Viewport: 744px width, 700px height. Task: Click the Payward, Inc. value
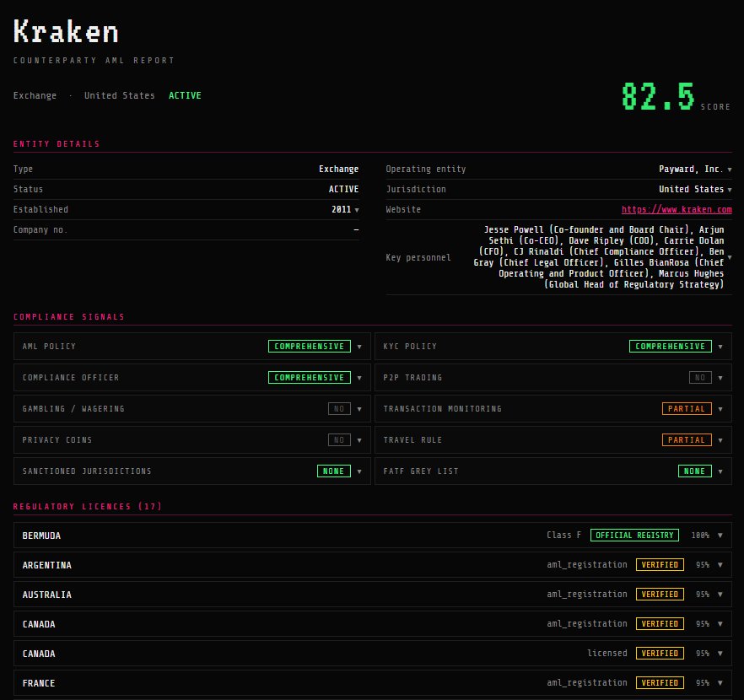[691, 170]
